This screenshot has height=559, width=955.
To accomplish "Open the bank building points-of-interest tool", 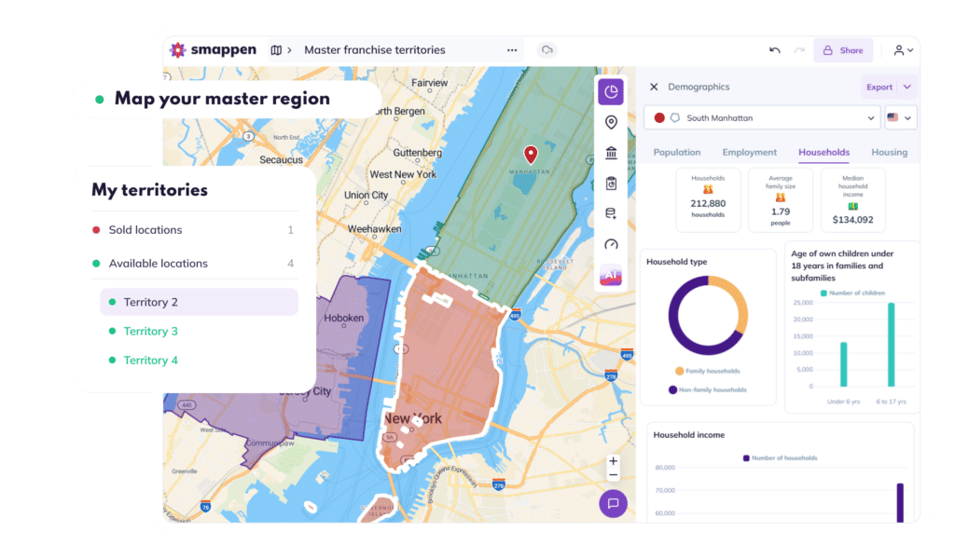I will [611, 153].
